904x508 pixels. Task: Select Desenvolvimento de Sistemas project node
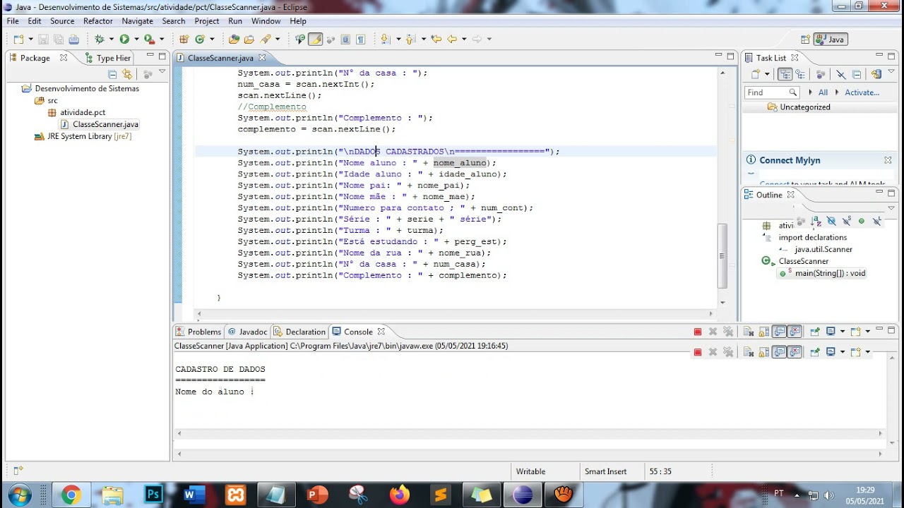[x=81, y=88]
